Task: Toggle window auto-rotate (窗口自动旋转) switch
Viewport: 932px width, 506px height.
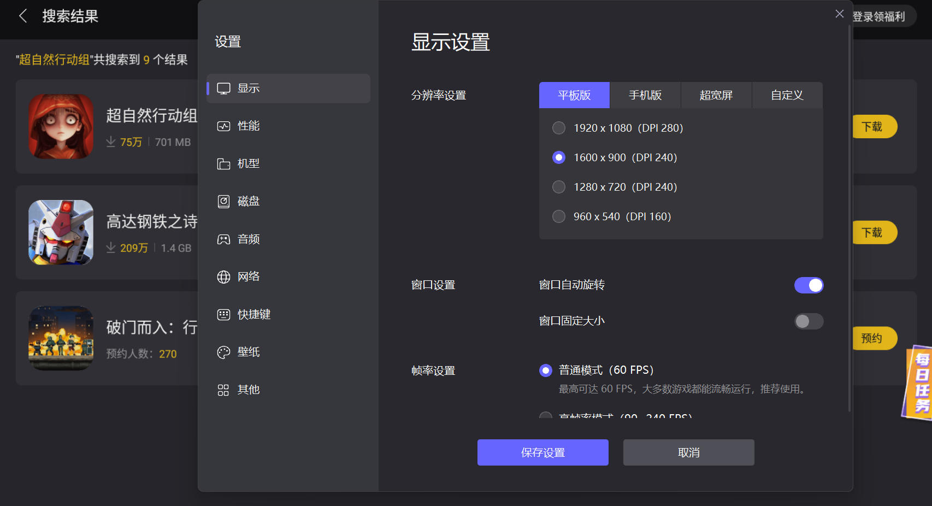Action: (809, 285)
